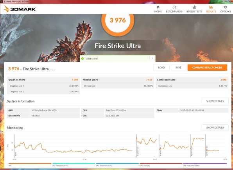233x170 pixels.
Task: Open Options via the gear icon
Action: 226,7
